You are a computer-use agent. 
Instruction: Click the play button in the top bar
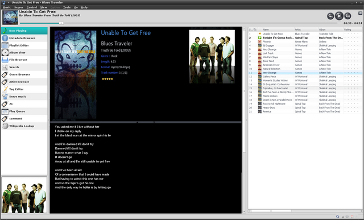click(339, 16)
